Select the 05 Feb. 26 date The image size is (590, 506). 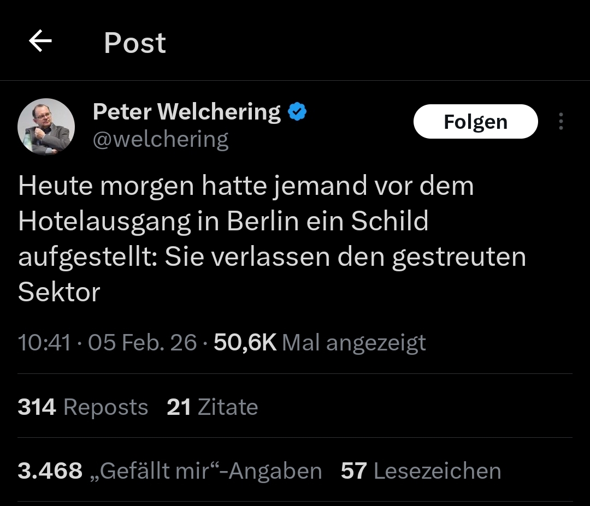(142, 342)
